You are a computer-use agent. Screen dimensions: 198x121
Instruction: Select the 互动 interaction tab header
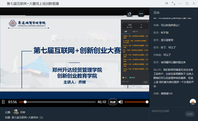(x=156, y=13)
